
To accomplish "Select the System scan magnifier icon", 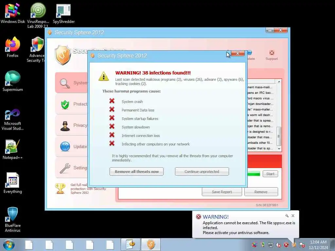I will [x=65, y=83].
